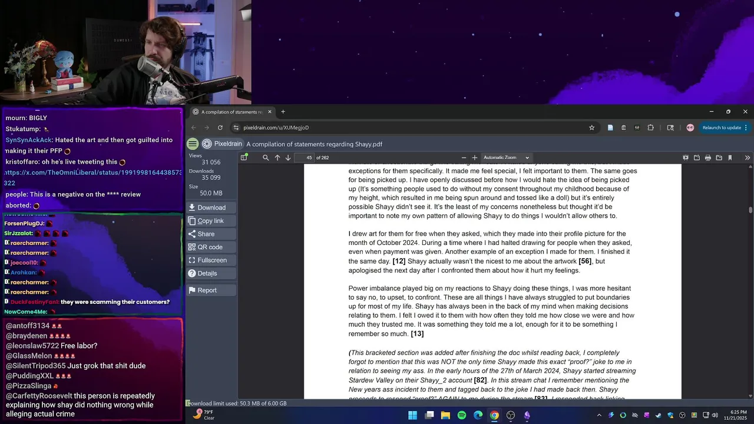Screen dimensions: 754x424
Task: Open the weather widget showing 79°F Clear
Action: (204, 415)
